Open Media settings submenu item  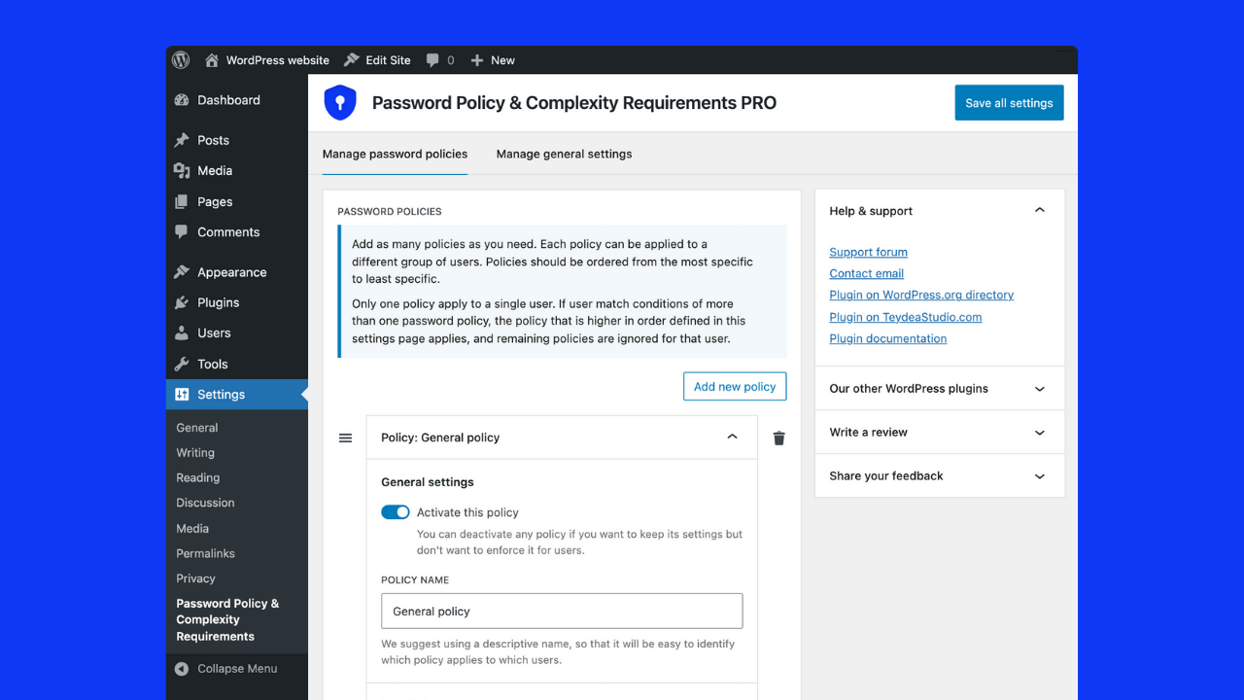pyautogui.click(x=192, y=529)
